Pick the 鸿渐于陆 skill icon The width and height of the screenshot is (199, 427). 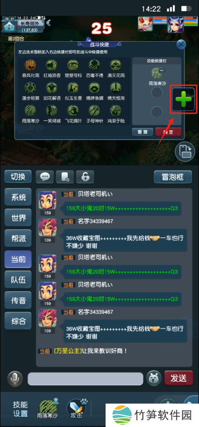[115, 110]
